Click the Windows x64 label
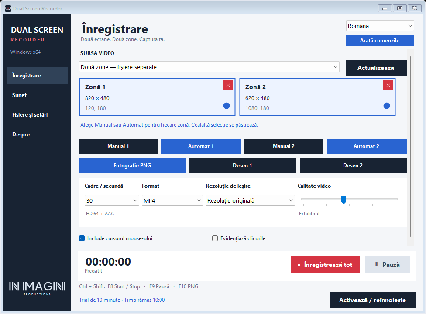426x314 pixels. 26,52
